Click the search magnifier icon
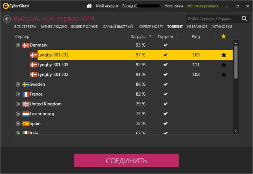Image resolution: width=253 pixels, height=174 pixels. (244, 19)
